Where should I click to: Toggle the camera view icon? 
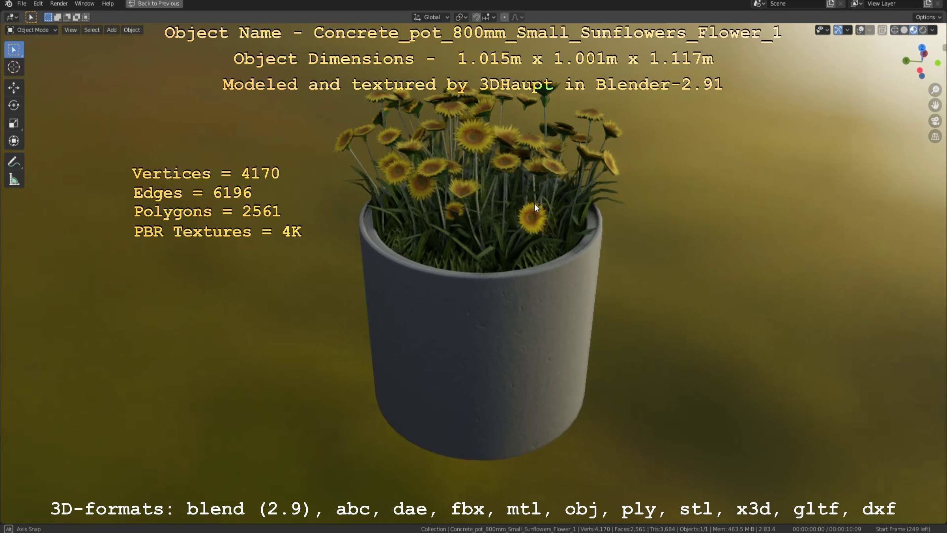pos(935,121)
